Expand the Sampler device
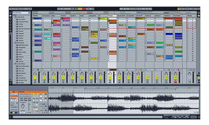Screen dimensions: 209x125 tap(15, 36)
